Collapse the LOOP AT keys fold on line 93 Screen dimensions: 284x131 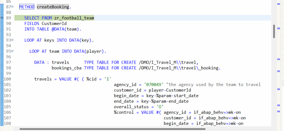[x=12, y=40]
